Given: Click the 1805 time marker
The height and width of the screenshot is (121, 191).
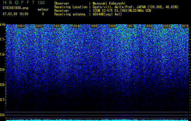Looking at the screenshot, I should (x=94, y=26).
